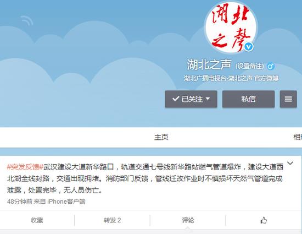Click the male gender icon

point(271,67)
